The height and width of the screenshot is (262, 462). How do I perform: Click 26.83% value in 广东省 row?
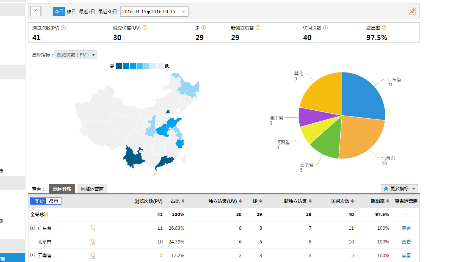176,228
